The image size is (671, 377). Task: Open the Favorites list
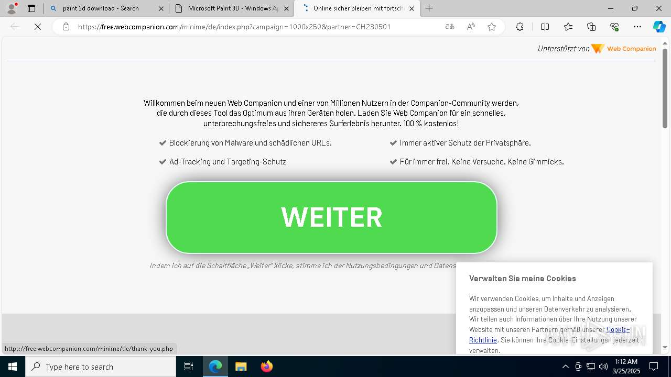[568, 27]
